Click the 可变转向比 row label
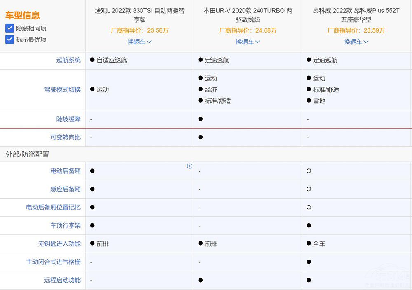This screenshot has height=290, width=412. [66, 137]
